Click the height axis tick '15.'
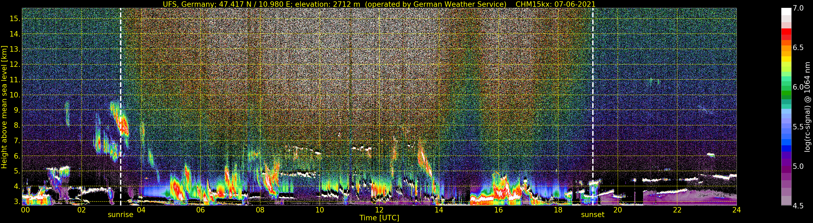Screen dimensions: 813x223 [15, 19]
